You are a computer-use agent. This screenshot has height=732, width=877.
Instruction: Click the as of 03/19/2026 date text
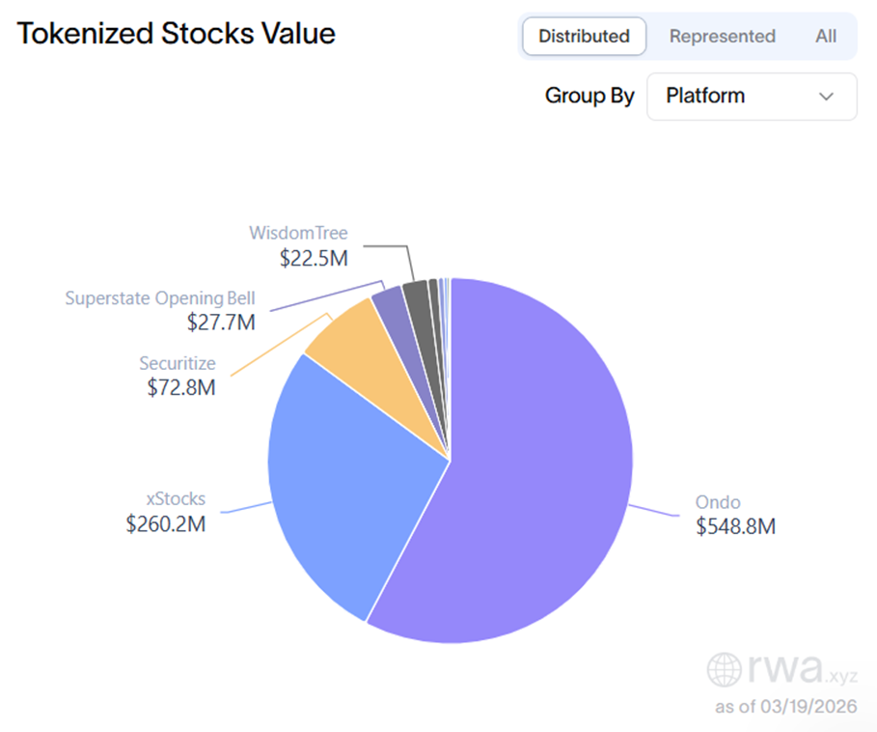(787, 707)
